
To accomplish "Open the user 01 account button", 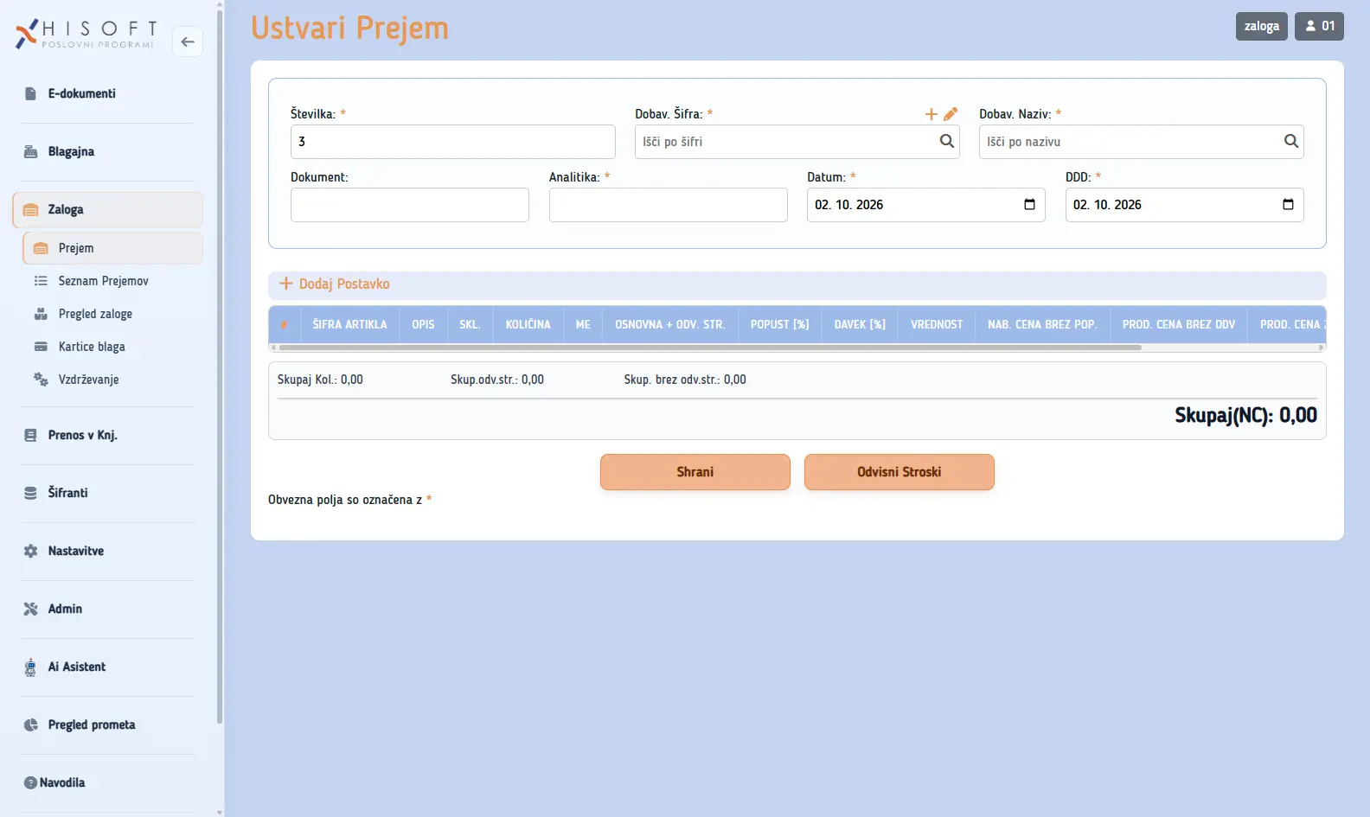I will [x=1319, y=26].
